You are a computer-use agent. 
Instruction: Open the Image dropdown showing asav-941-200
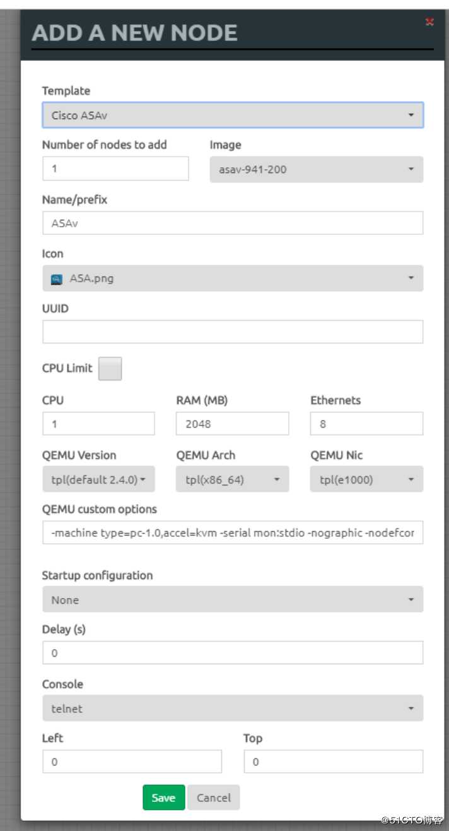(x=317, y=169)
